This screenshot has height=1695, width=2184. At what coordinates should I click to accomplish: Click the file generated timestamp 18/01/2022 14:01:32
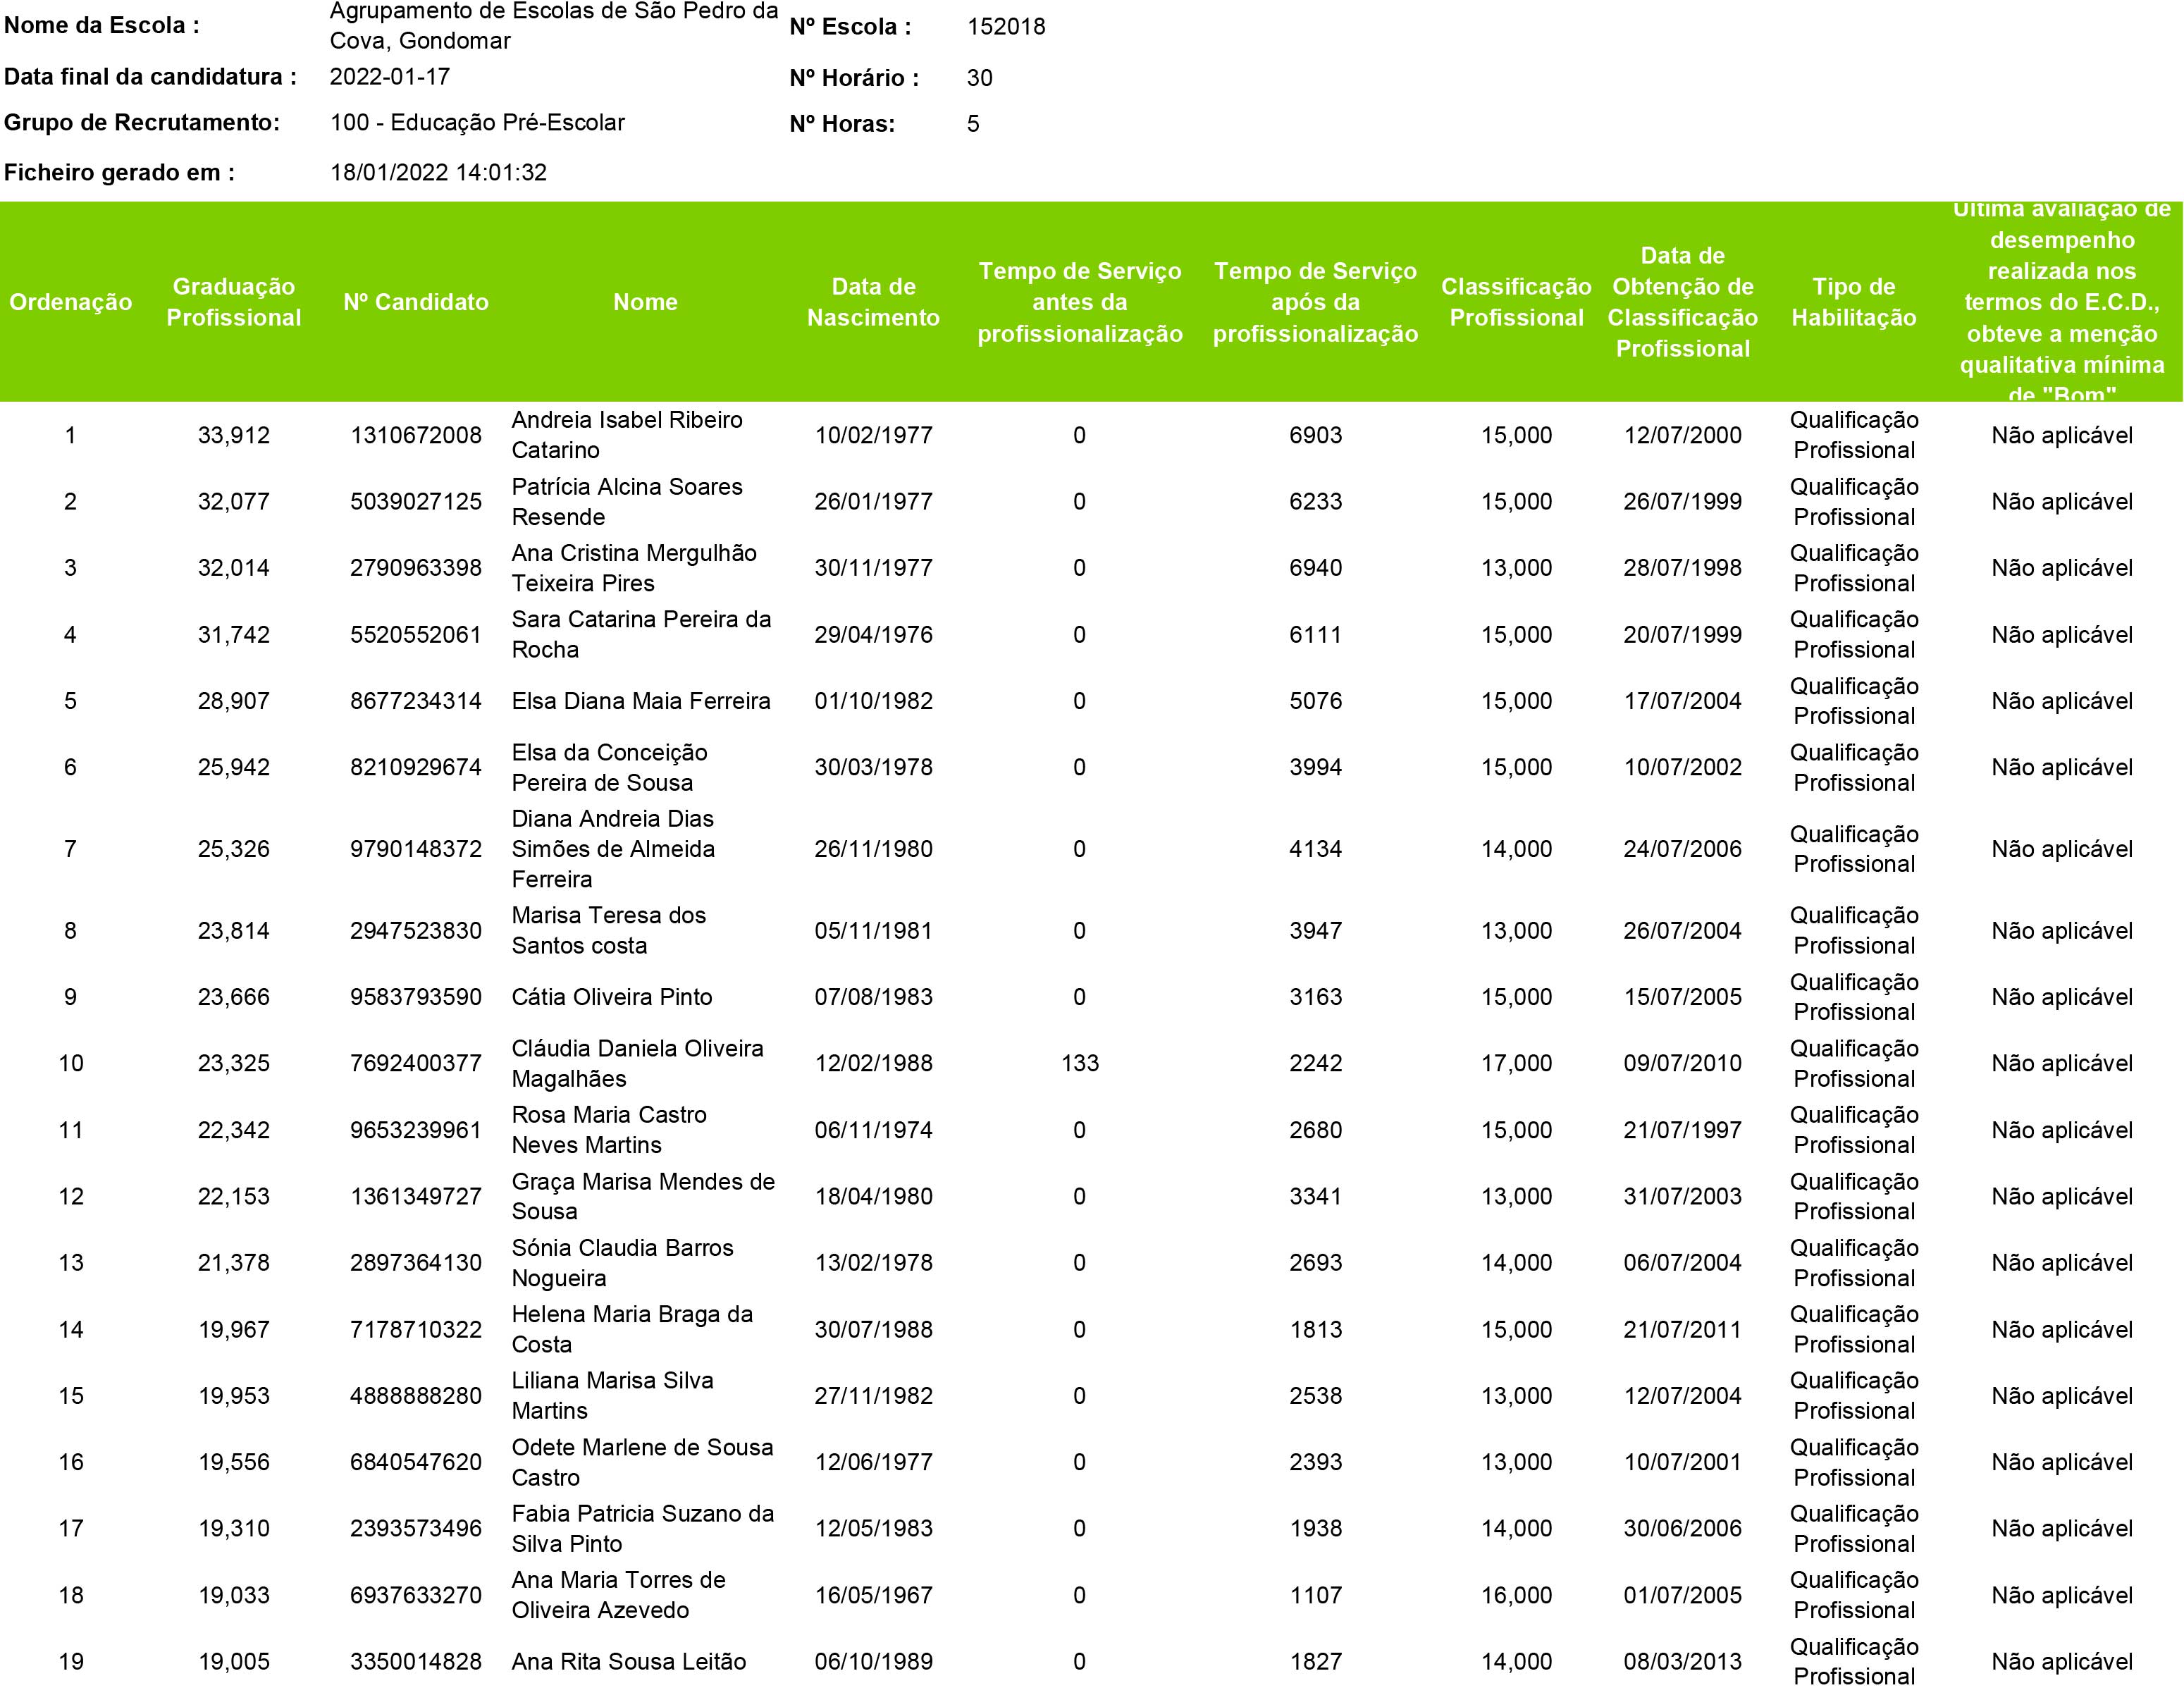438,172
